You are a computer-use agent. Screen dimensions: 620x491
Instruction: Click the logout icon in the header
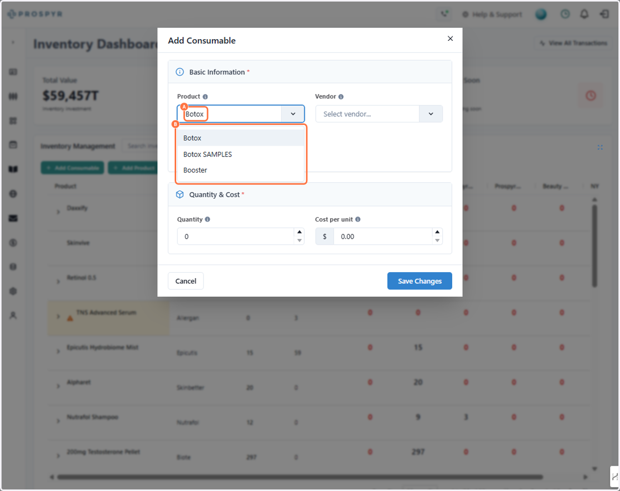[x=604, y=14]
